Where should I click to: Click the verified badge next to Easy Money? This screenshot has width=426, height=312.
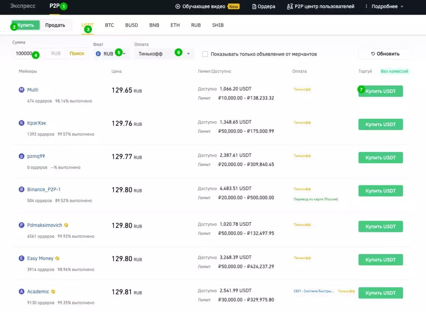click(x=57, y=258)
